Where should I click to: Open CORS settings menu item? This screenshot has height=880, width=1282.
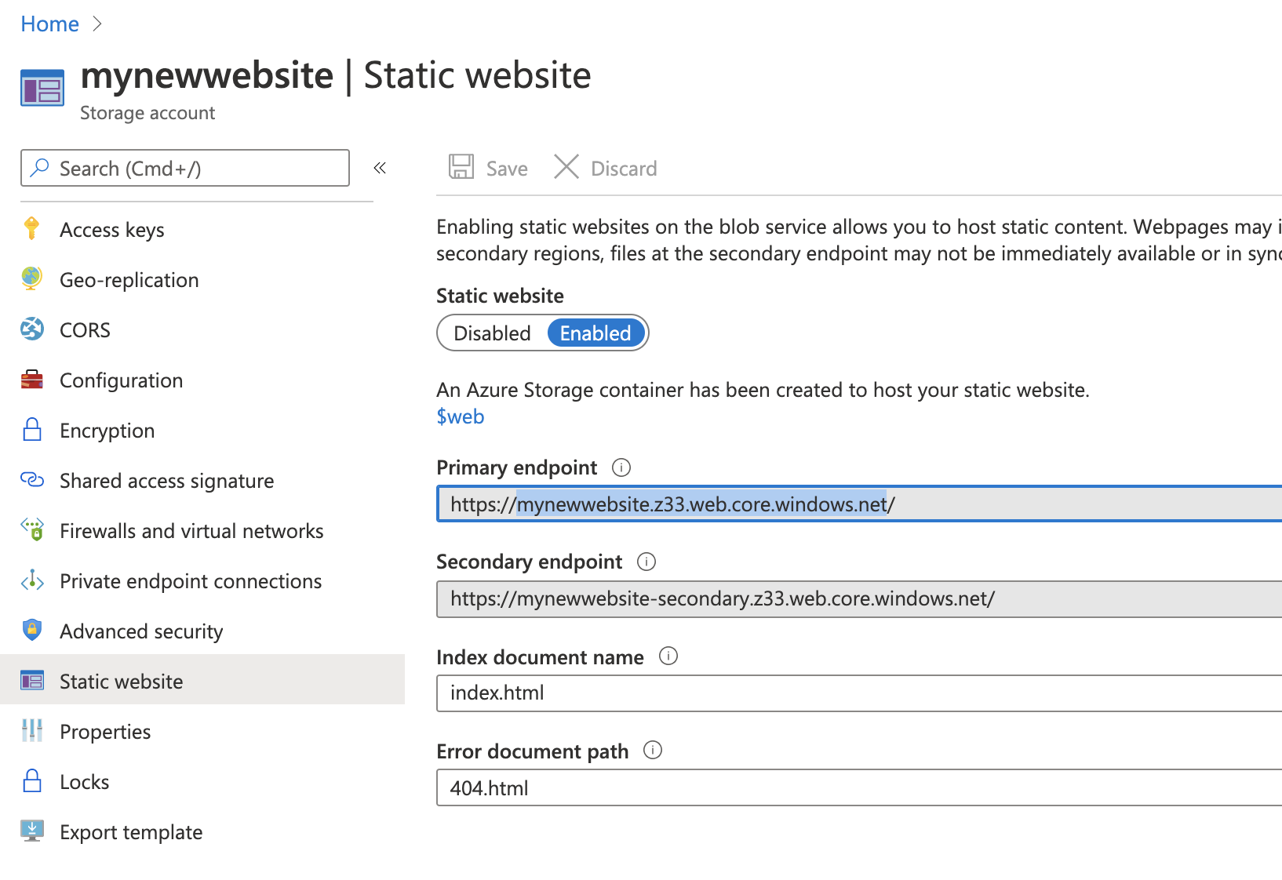[x=202, y=330]
